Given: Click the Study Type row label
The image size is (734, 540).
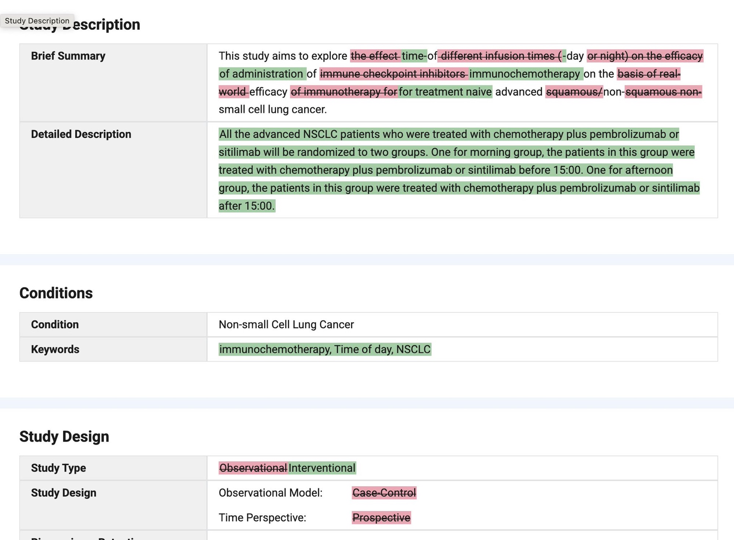Looking at the screenshot, I should [x=58, y=468].
